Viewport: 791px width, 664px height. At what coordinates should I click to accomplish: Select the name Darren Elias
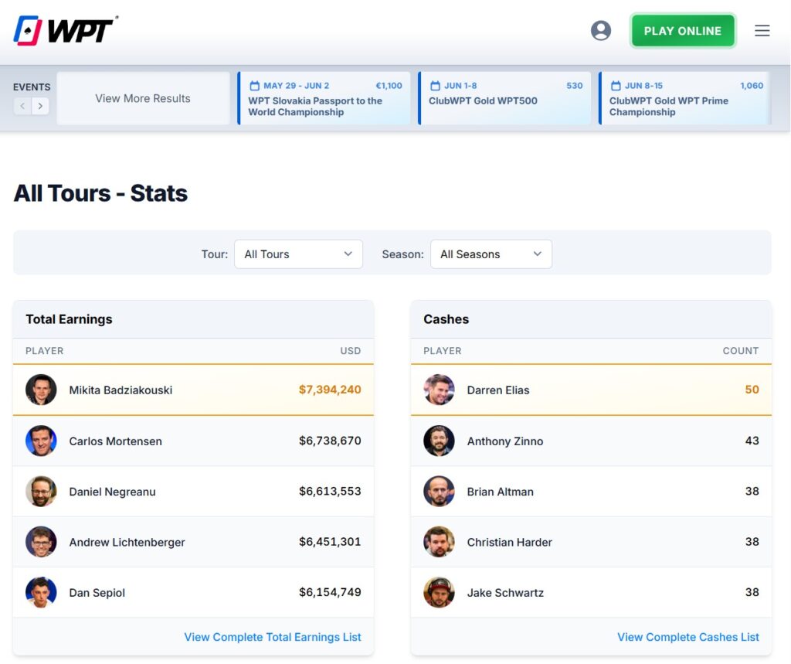click(498, 390)
